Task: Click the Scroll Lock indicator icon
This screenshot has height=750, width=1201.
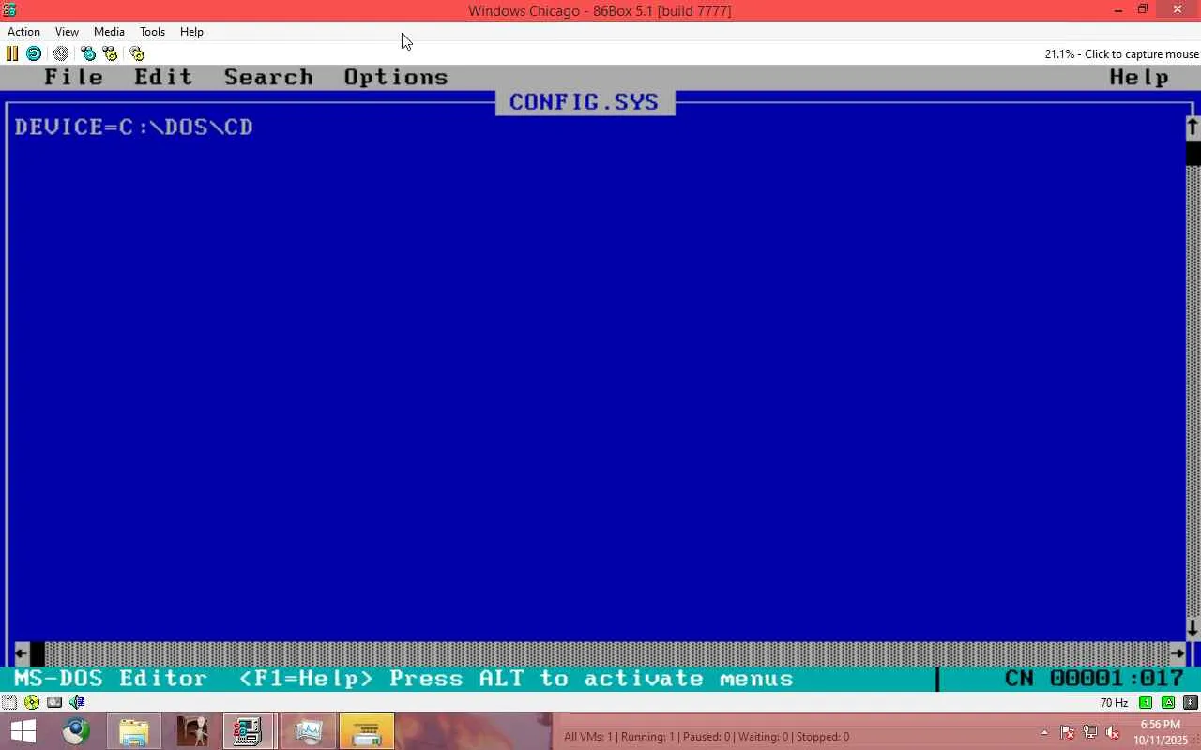Action: pyautogui.click(x=1190, y=702)
